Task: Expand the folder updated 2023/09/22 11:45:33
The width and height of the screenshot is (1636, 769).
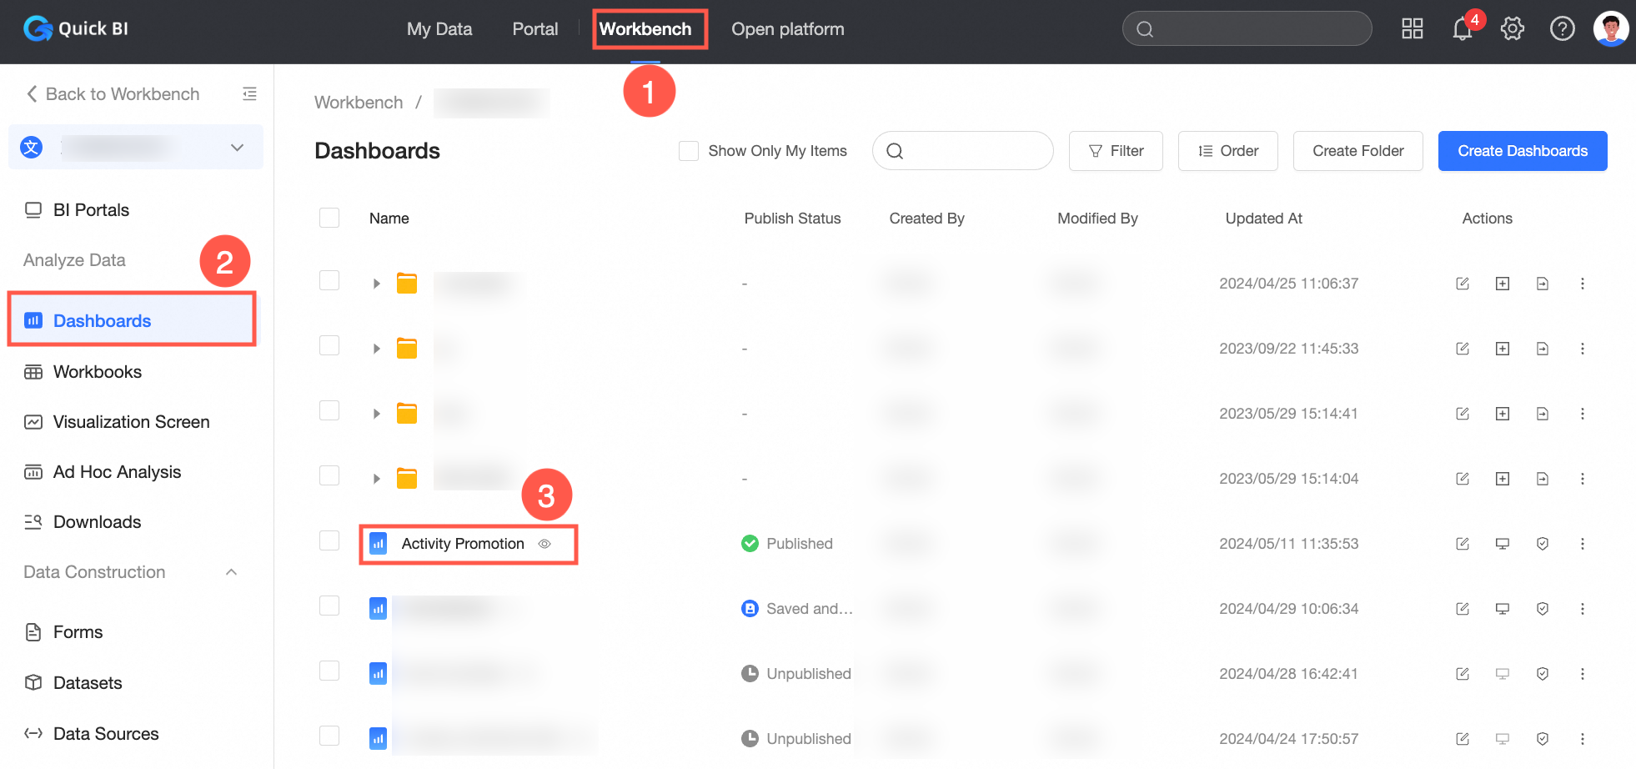Action: point(377,349)
